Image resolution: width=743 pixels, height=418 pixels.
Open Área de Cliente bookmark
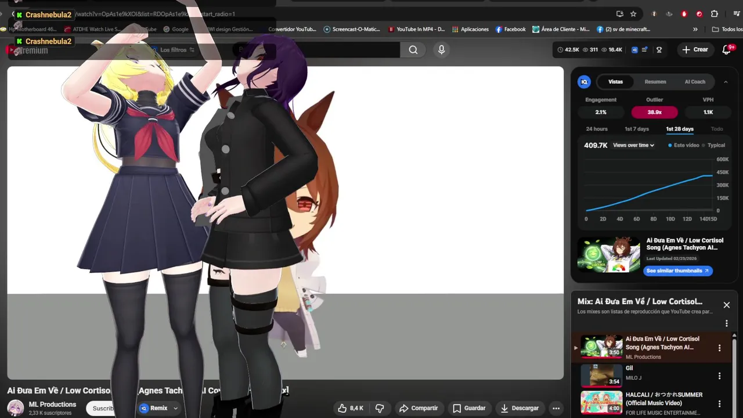(x=561, y=29)
